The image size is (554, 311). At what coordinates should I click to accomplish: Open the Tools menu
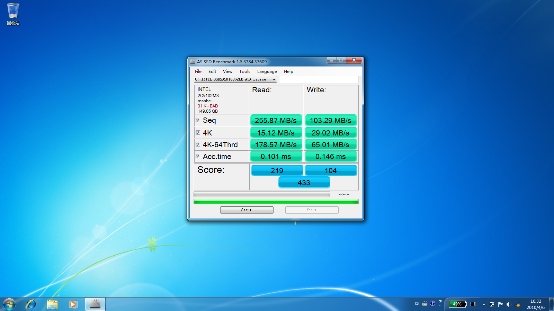coord(244,72)
